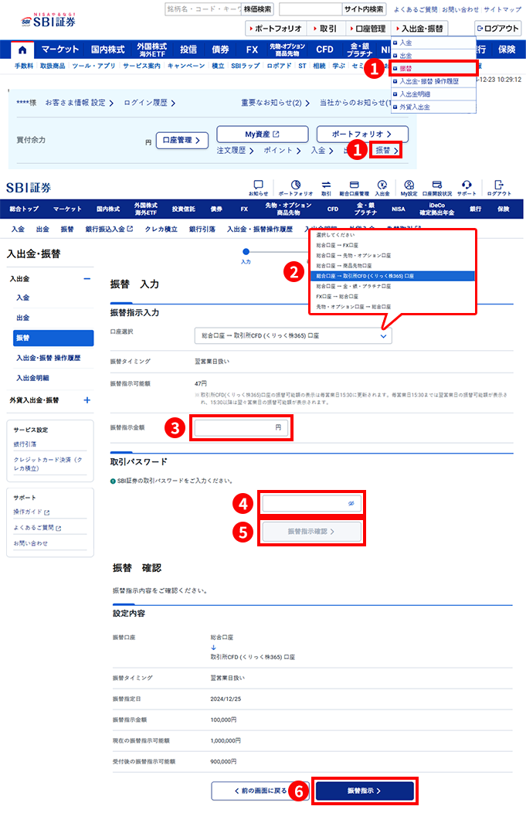Click 株価検索 button
The height and width of the screenshot is (813, 526).
click(257, 9)
